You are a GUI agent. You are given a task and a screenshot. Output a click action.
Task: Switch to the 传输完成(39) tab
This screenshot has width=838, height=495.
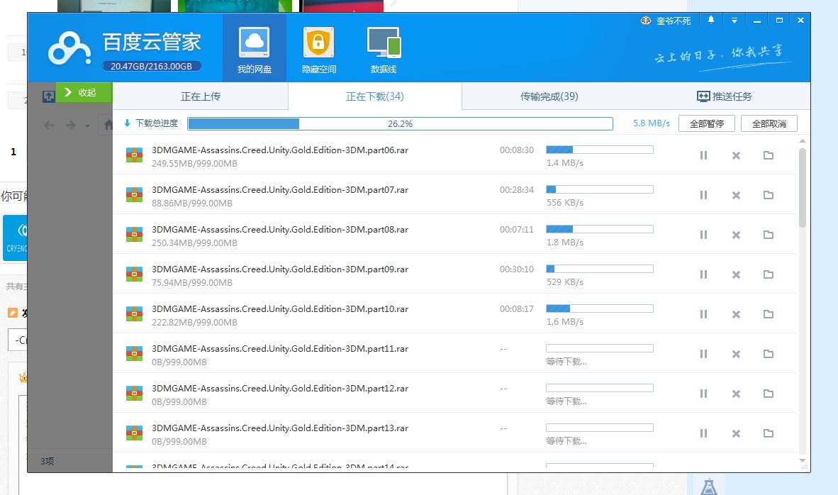point(549,96)
